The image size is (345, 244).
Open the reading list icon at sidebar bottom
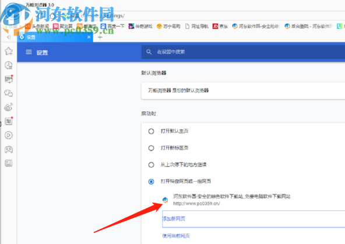click(x=9, y=163)
